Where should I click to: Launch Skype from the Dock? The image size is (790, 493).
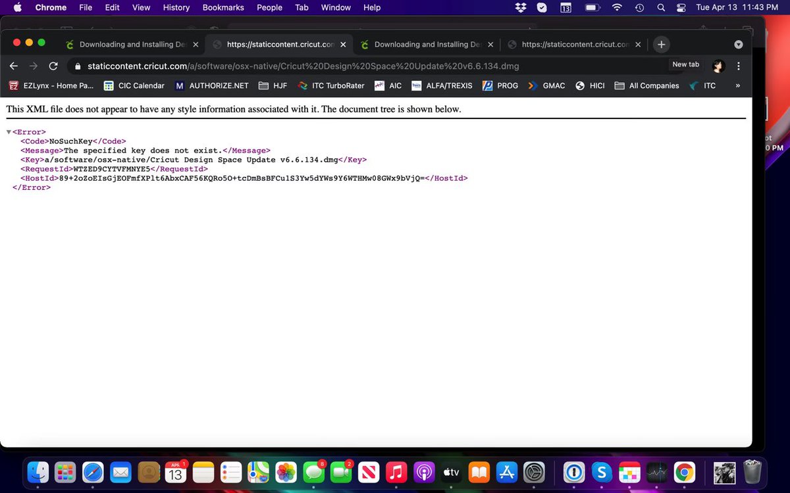[601, 472]
